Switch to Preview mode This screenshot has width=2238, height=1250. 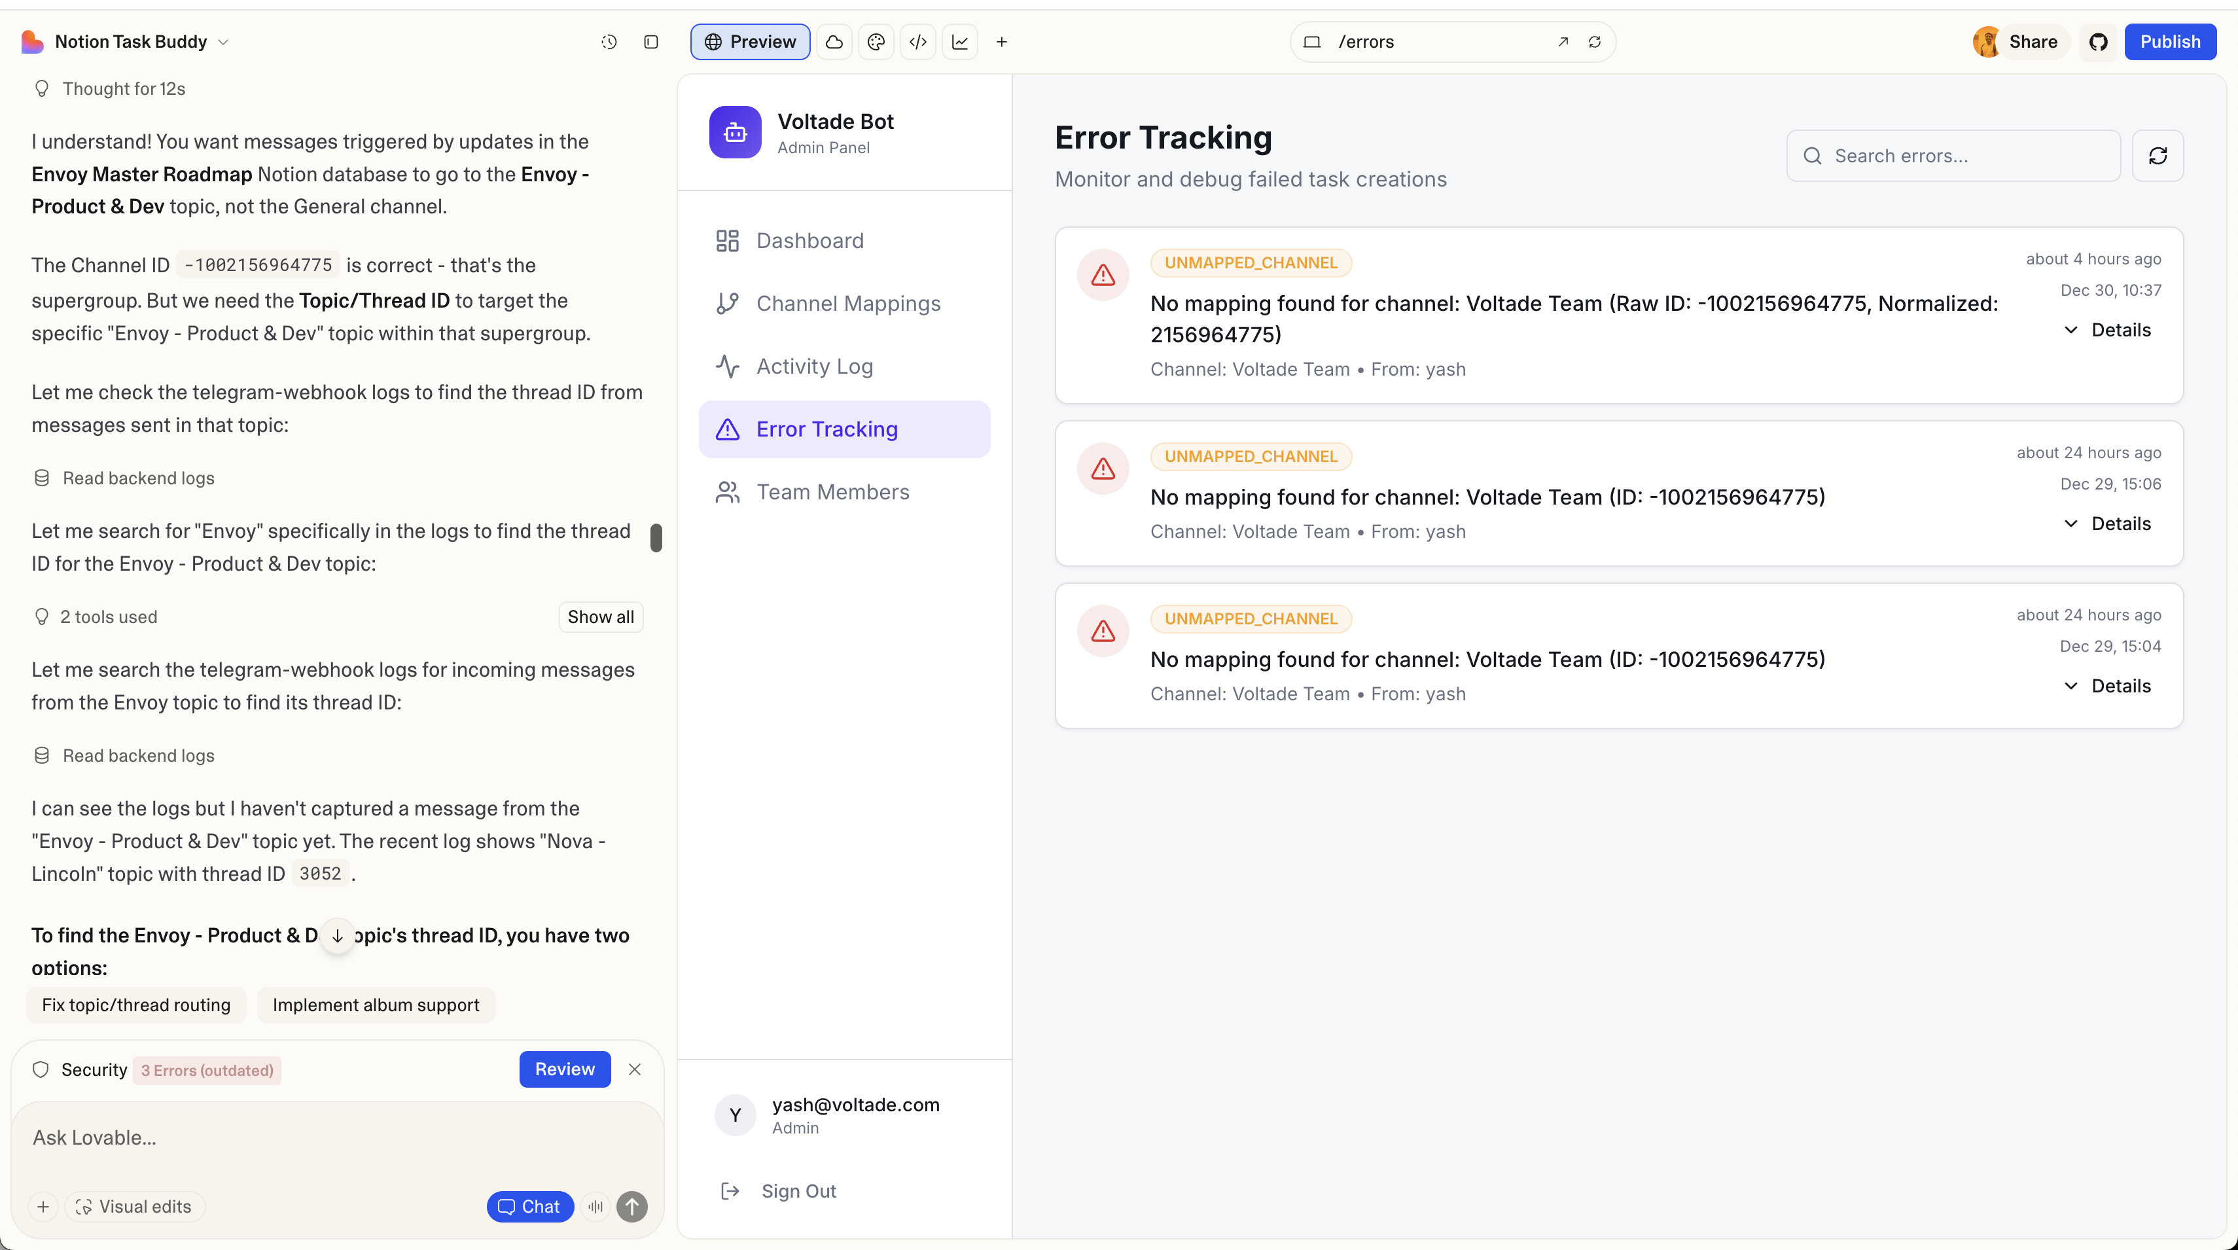click(749, 41)
